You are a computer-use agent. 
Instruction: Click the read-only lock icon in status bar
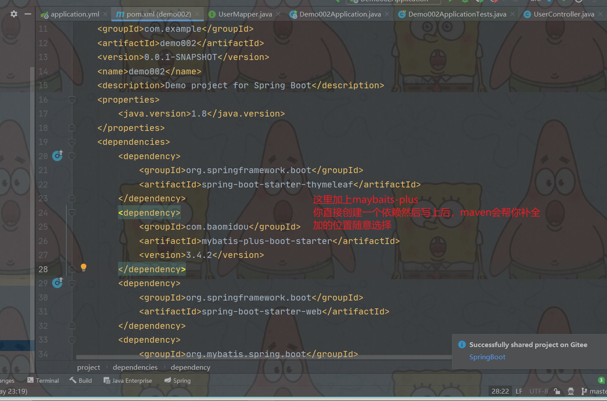557,391
